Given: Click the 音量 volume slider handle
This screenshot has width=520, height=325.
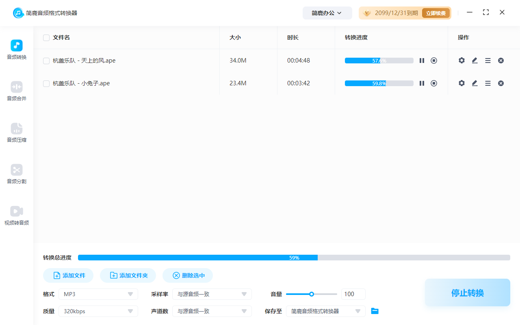Looking at the screenshot, I should click(312, 294).
